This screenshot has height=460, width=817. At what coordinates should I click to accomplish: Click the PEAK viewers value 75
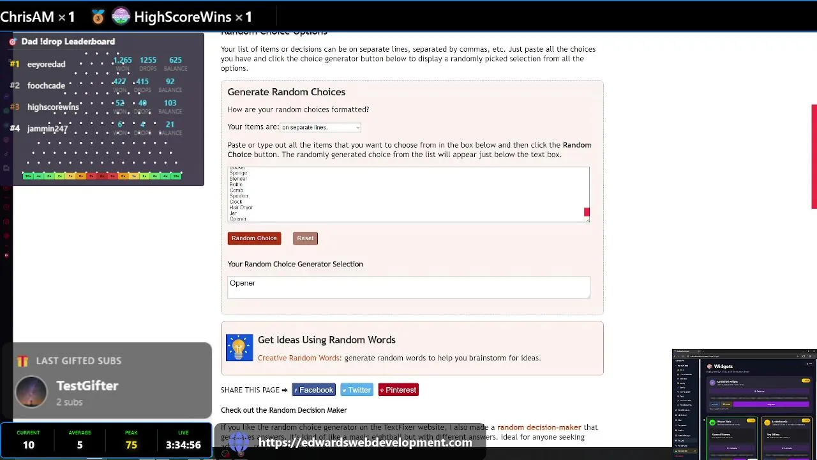tap(131, 445)
